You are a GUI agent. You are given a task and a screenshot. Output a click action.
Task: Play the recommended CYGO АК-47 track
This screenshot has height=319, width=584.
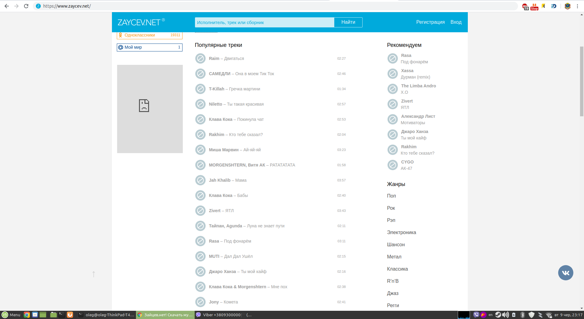pyautogui.click(x=392, y=165)
